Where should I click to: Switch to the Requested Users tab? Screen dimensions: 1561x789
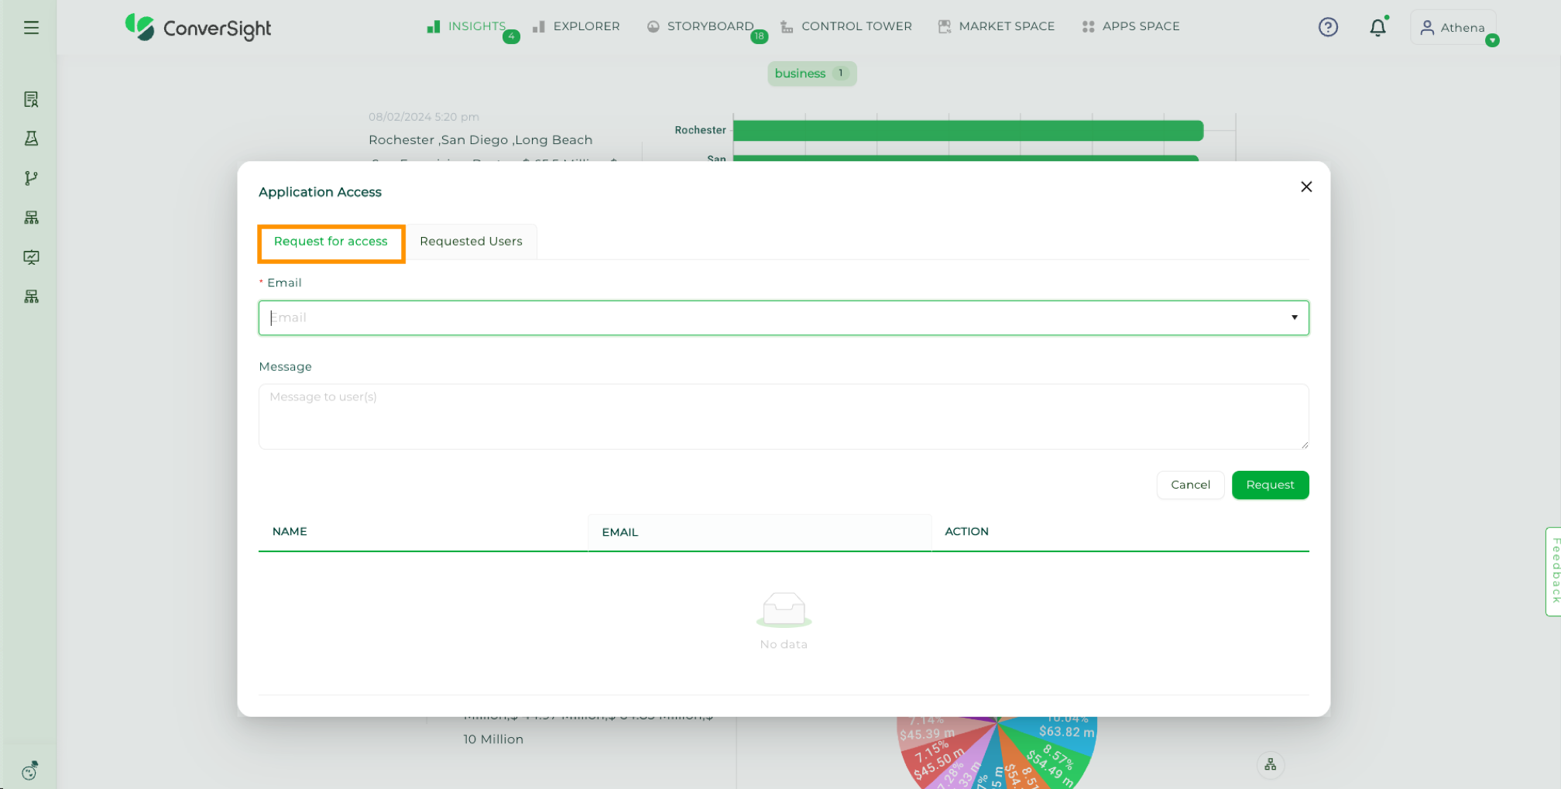coord(471,242)
